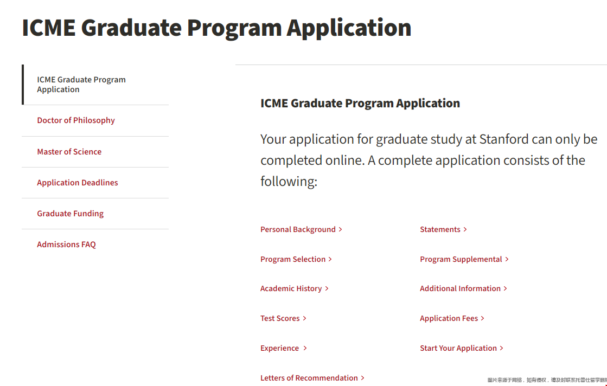Open the Application Fees link
The height and width of the screenshot is (386, 607).
449,318
